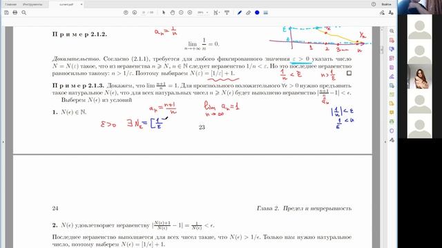Click the green pages tool in right pane
The height and width of the screenshot is (248, 442).
coord(392,94)
